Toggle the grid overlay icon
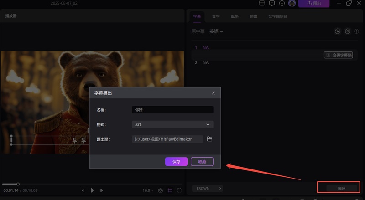Screen dimensions: 365x200 pyautogui.click(x=170, y=190)
